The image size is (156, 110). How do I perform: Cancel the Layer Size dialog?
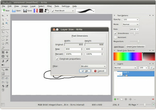(x=99, y=71)
